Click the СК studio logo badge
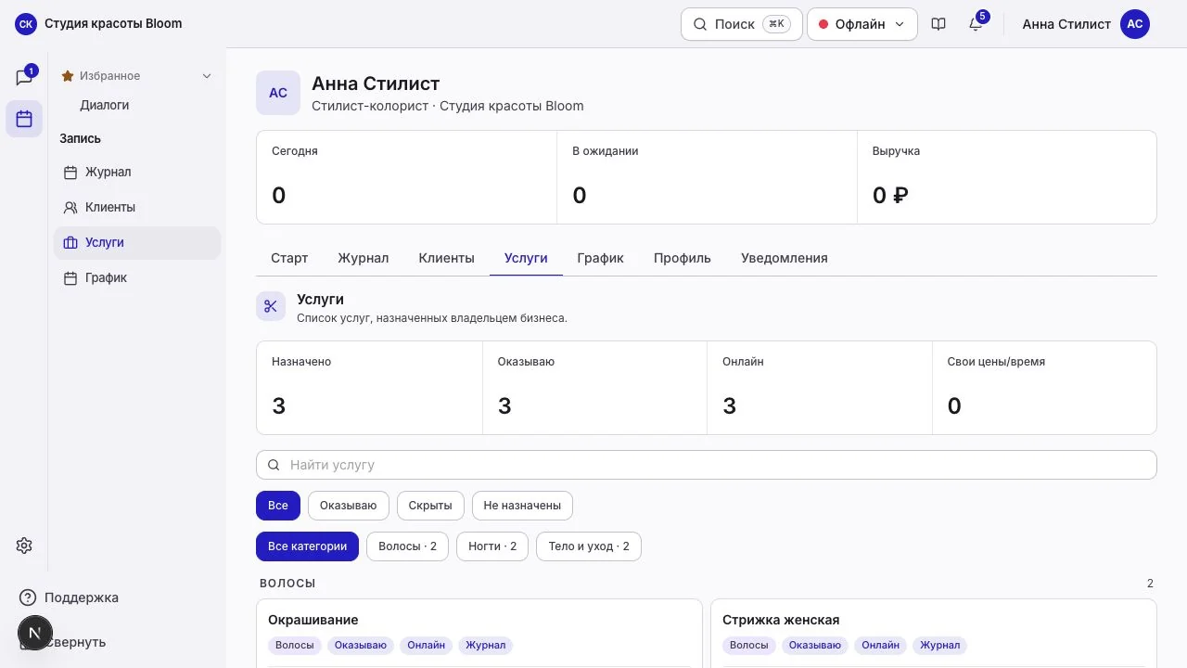This screenshot has width=1187, height=668. click(26, 24)
